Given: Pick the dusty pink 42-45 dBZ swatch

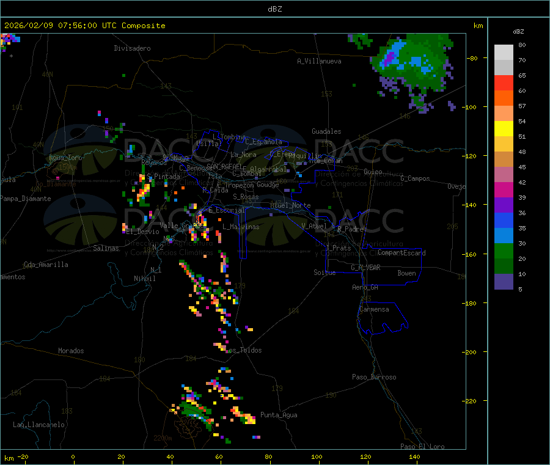Looking at the screenshot, I should click(504, 175).
